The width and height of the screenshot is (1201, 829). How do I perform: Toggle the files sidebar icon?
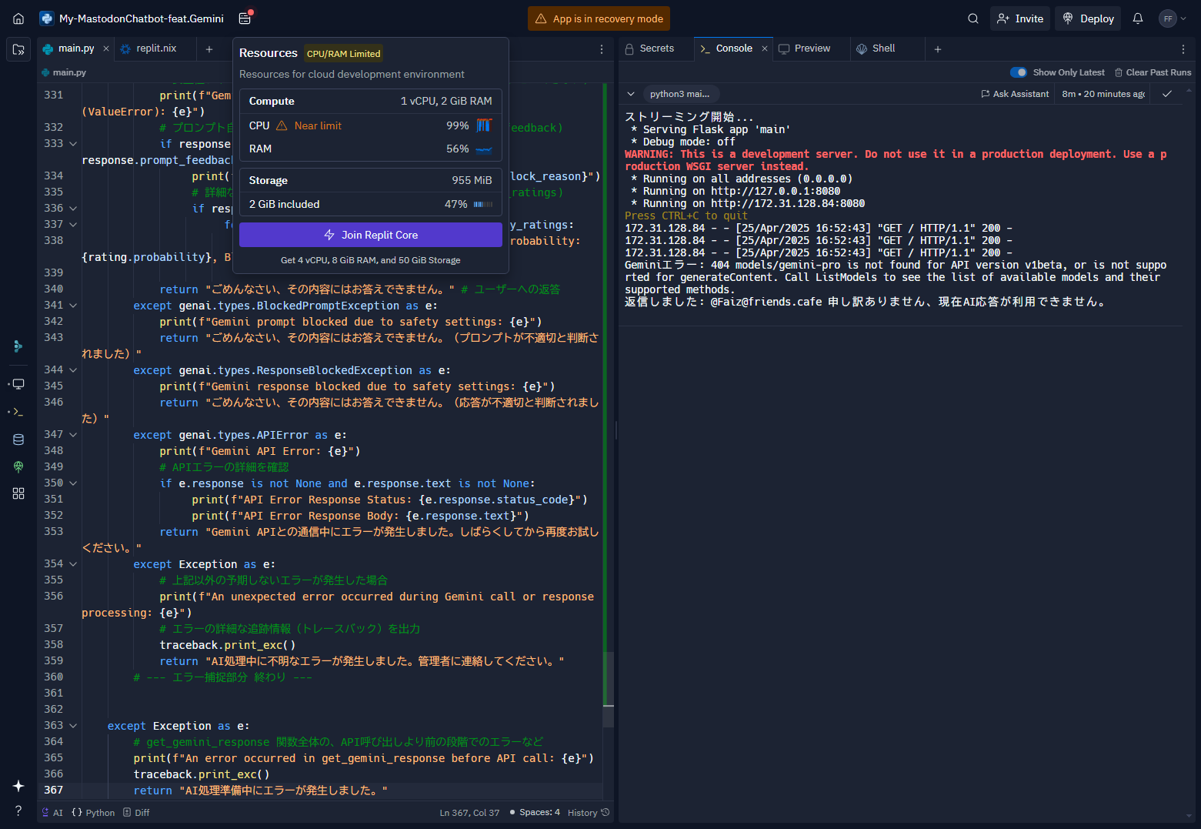pyautogui.click(x=18, y=49)
